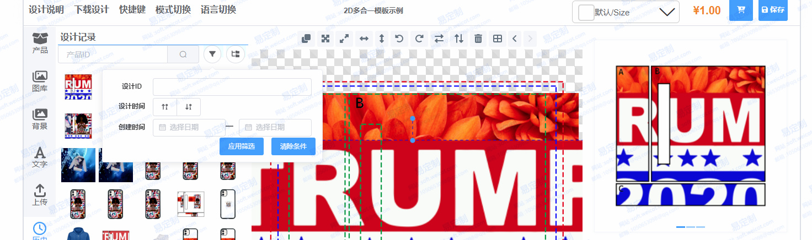Go to next with the right chevron

tap(530, 39)
